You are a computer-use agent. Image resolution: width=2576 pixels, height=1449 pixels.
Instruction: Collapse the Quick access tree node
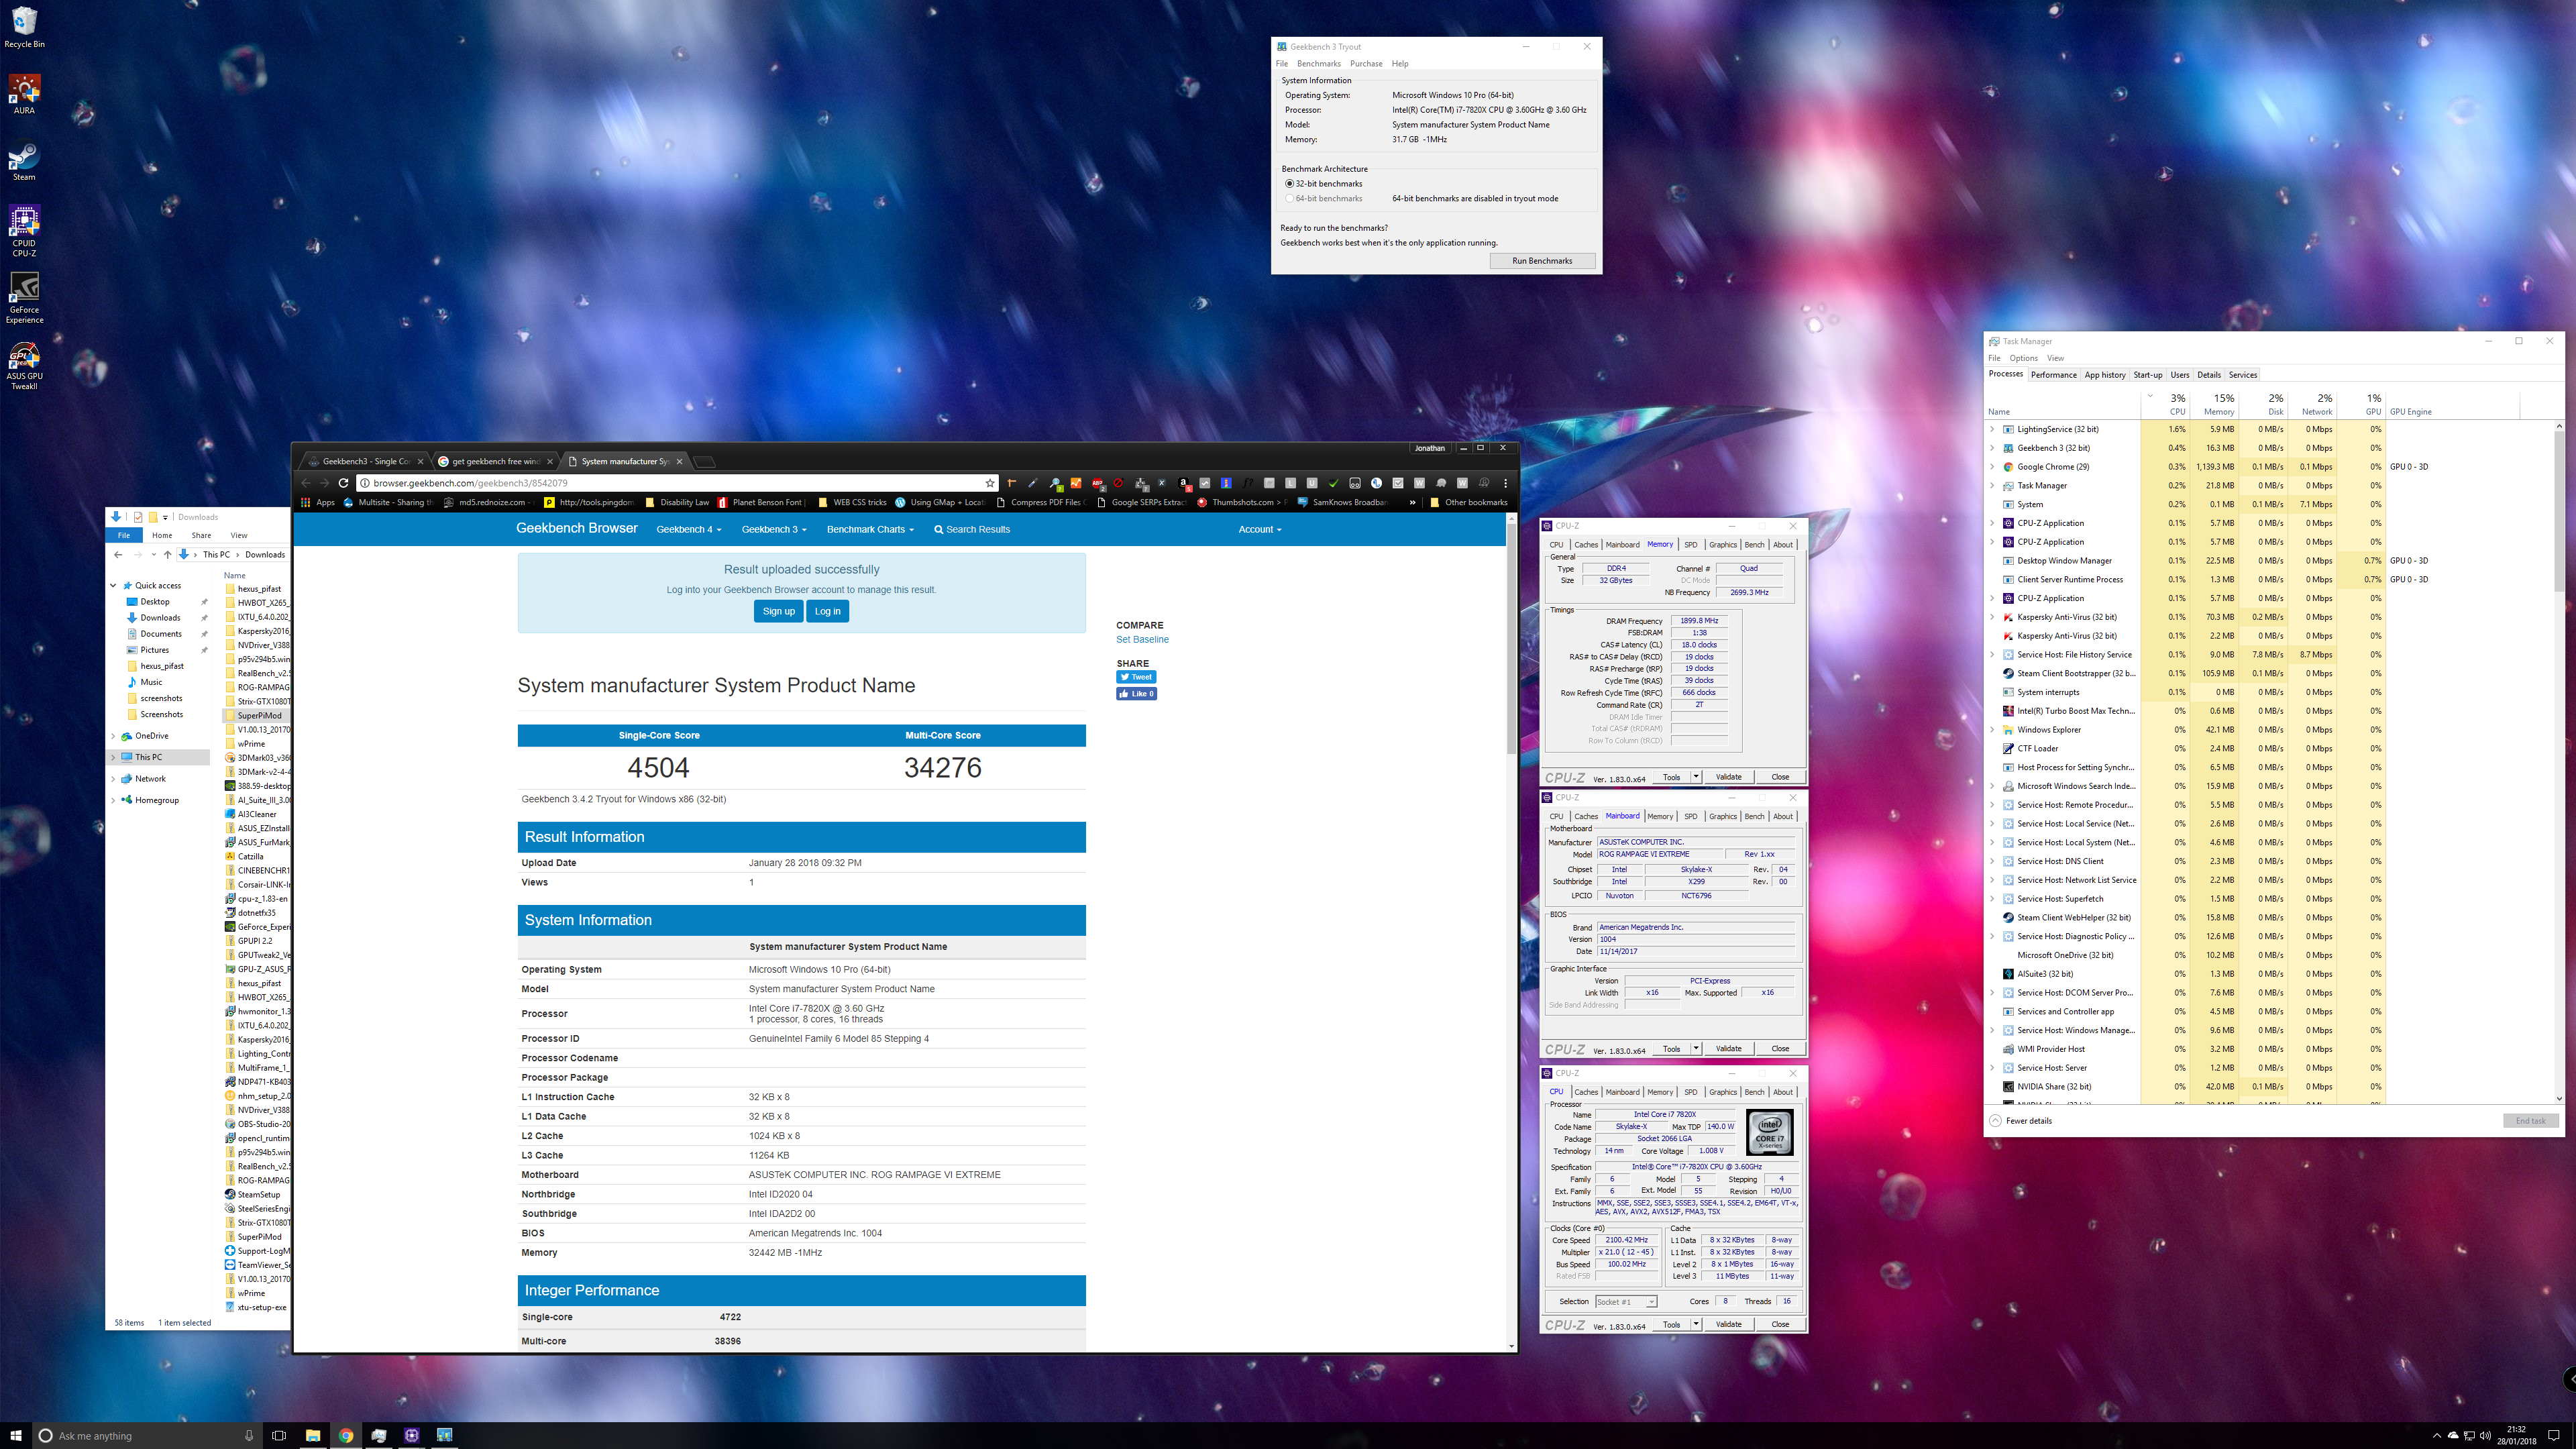pyautogui.click(x=113, y=586)
